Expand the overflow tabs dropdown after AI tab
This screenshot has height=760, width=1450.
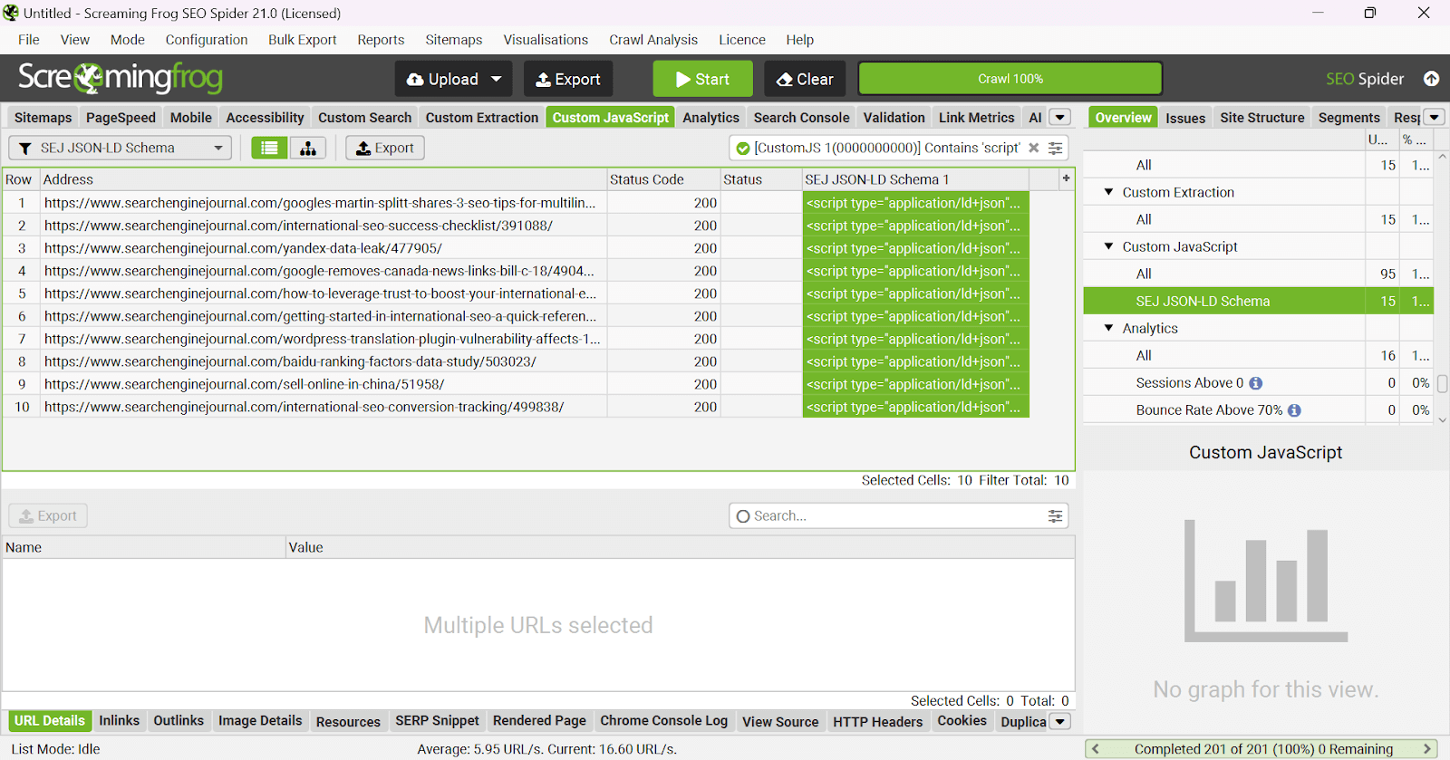click(1059, 118)
